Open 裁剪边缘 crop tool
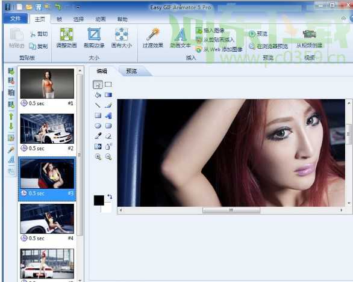 click(x=94, y=38)
